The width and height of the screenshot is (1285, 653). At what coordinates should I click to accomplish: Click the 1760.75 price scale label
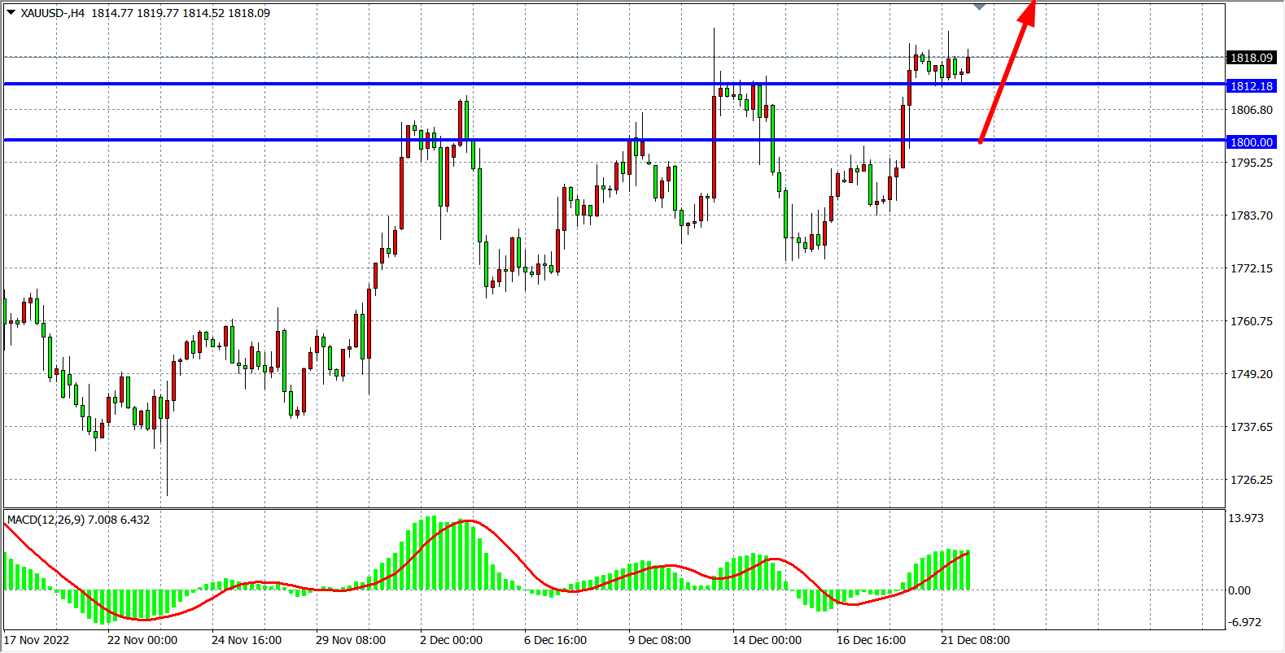pyautogui.click(x=1251, y=321)
